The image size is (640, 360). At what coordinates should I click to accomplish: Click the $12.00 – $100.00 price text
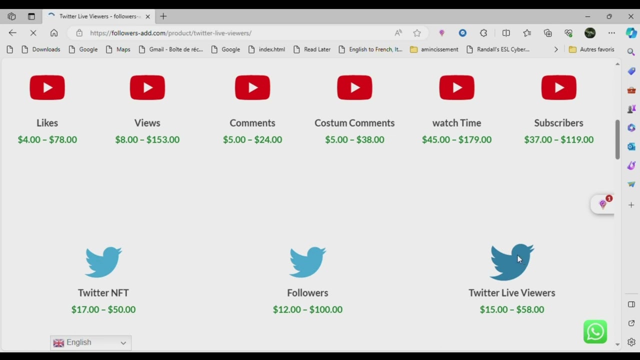point(307,309)
